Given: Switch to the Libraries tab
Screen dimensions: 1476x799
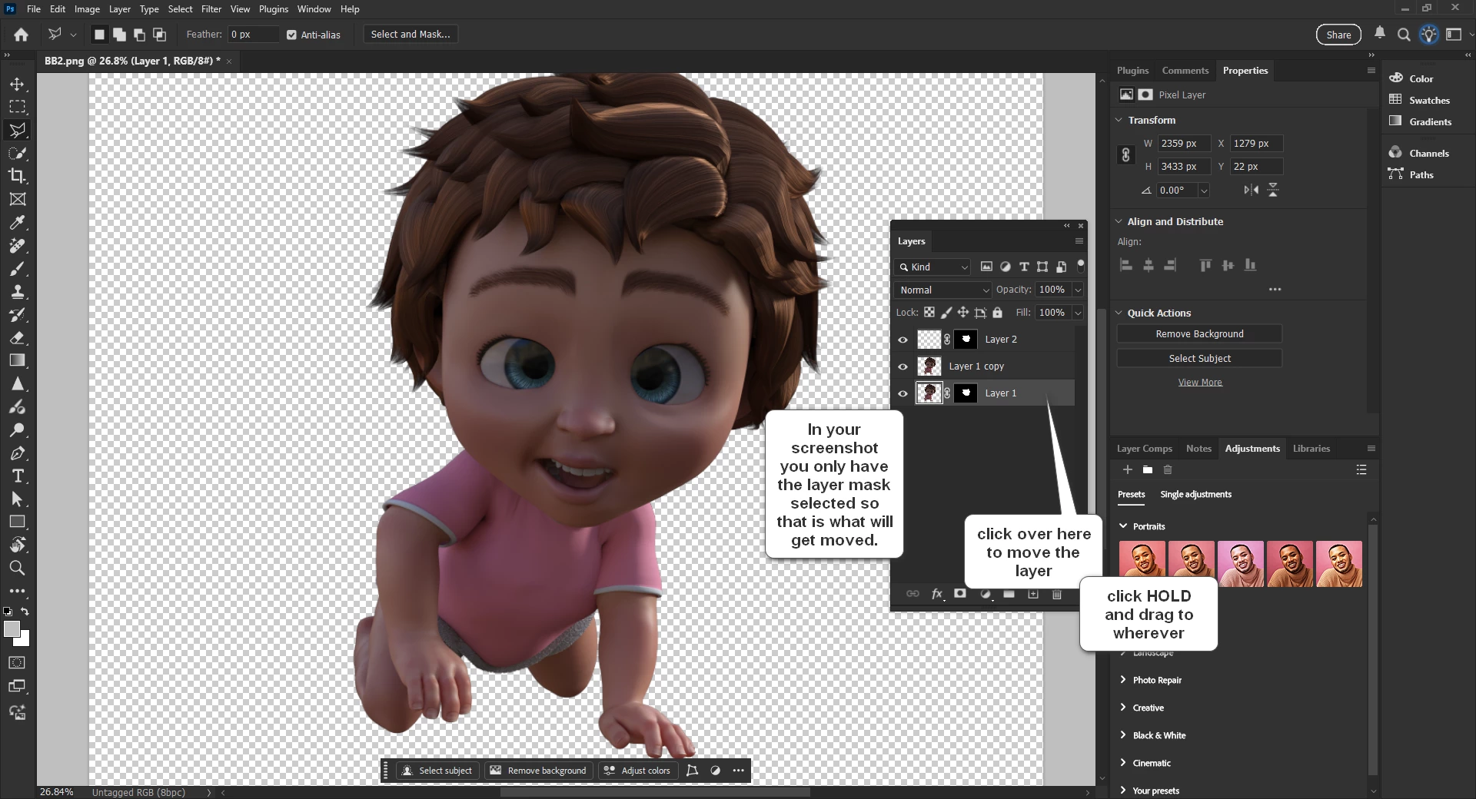Looking at the screenshot, I should (x=1311, y=449).
